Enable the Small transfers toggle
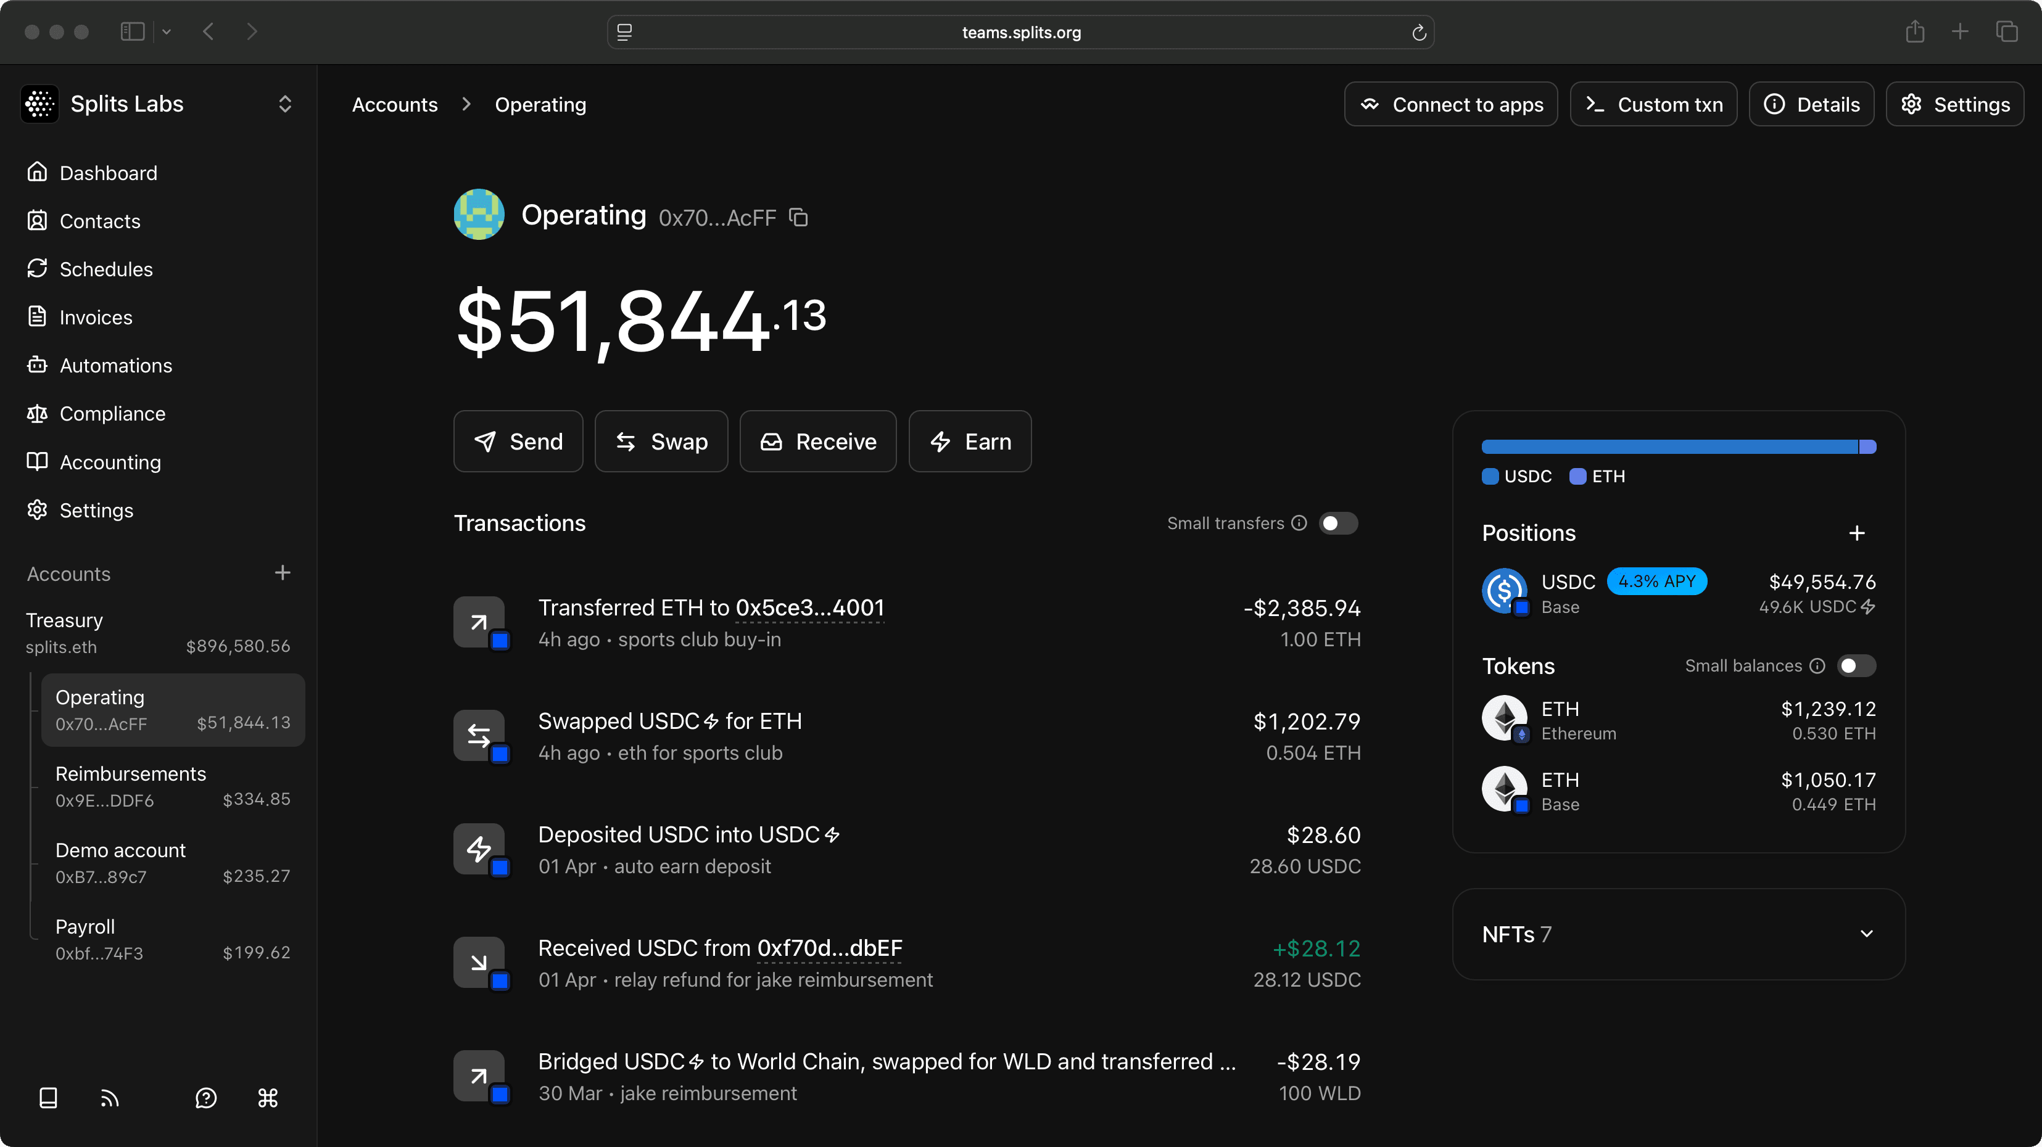Viewport: 2042px width, 1147px height. pyautogui.click(x=1338, y=523)
